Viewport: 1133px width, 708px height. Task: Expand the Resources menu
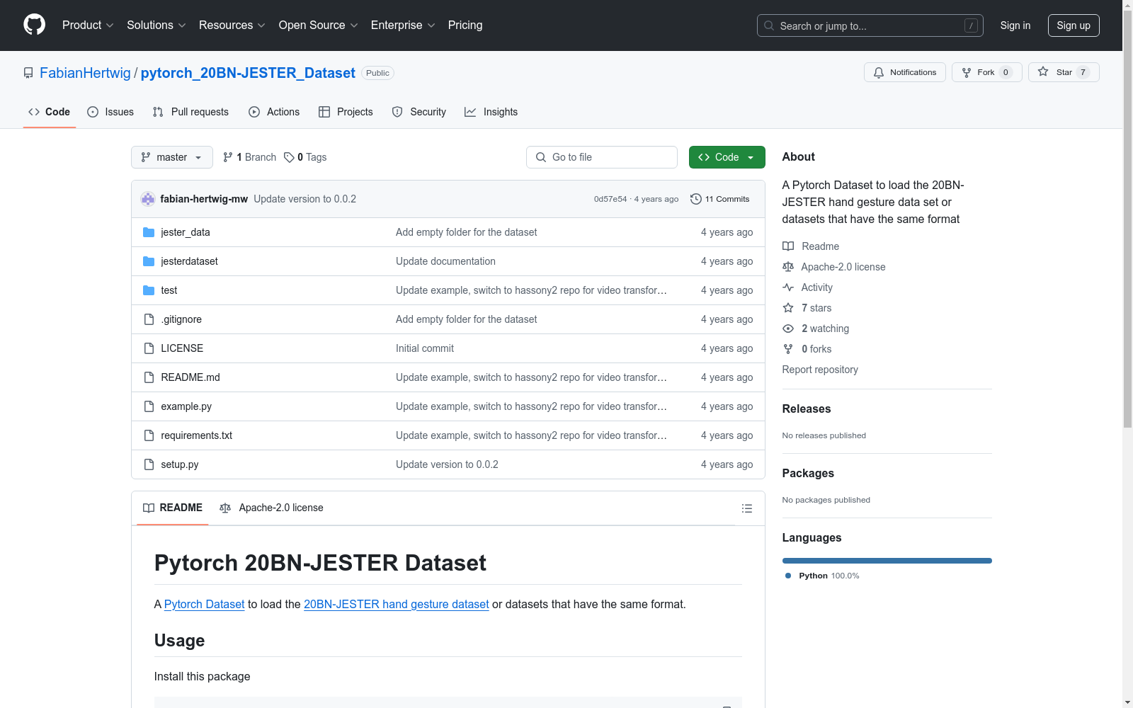(232, 25)
